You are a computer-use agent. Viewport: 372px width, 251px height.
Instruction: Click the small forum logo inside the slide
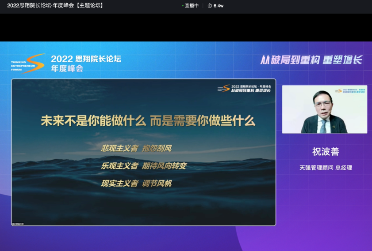pyautogui.click(x=224, y=88)
